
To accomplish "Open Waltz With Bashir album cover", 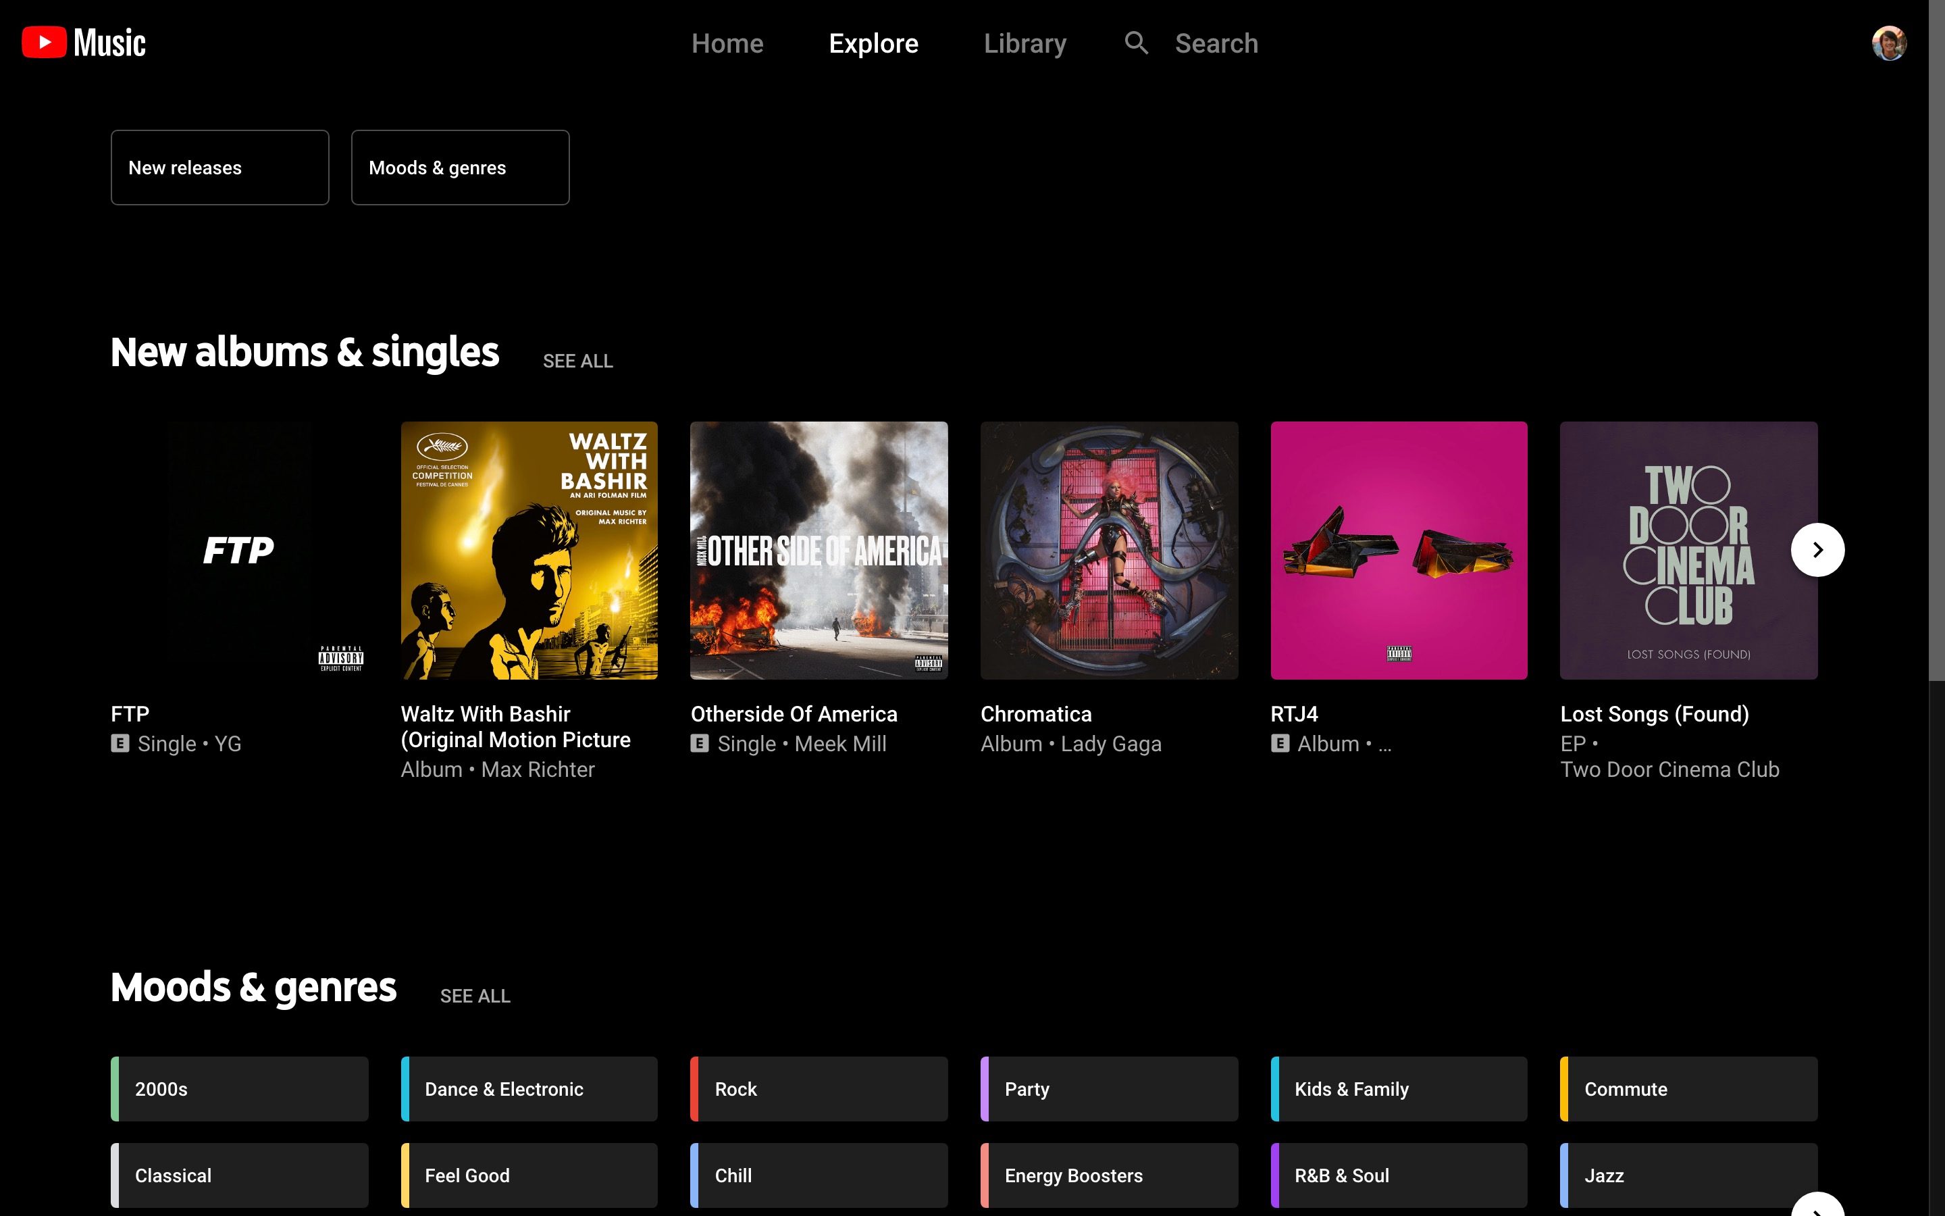I will click(529, 550).
